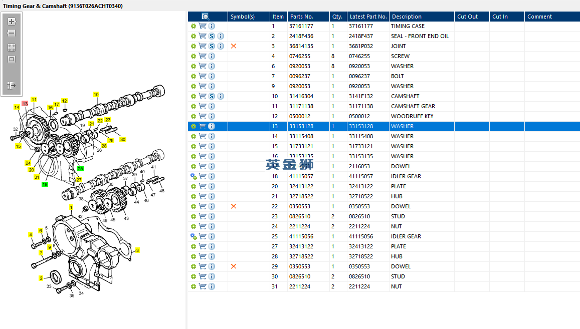
Task: Click the list export arrow icon
Action: tap(12, 86)
